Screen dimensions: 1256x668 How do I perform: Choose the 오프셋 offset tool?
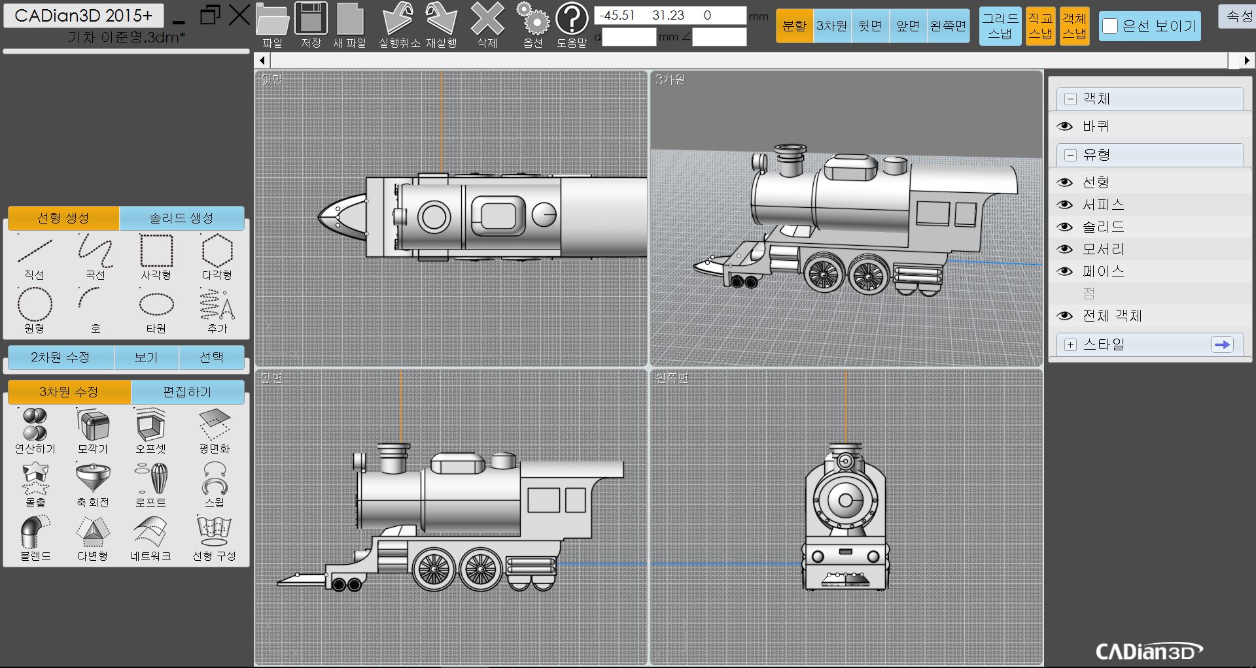[x=150, y=425]
